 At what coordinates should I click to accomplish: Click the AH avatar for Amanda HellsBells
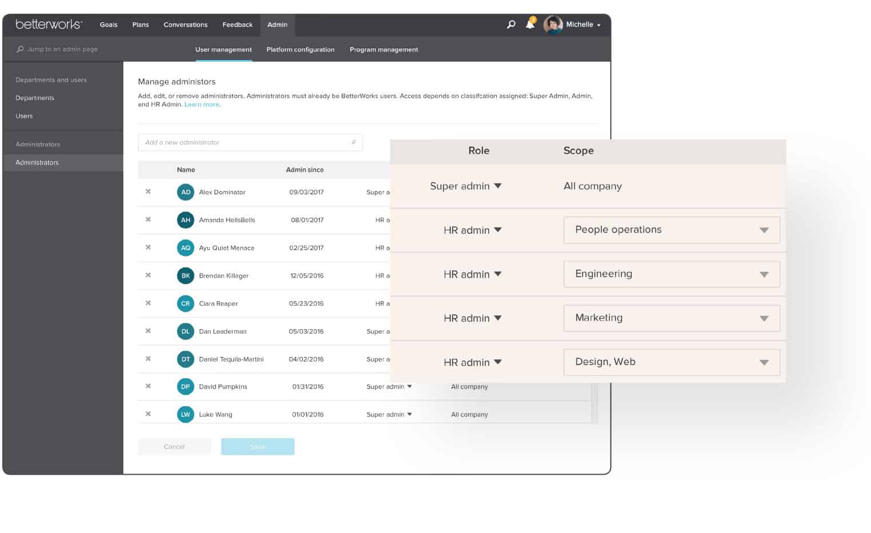(185, 220)
